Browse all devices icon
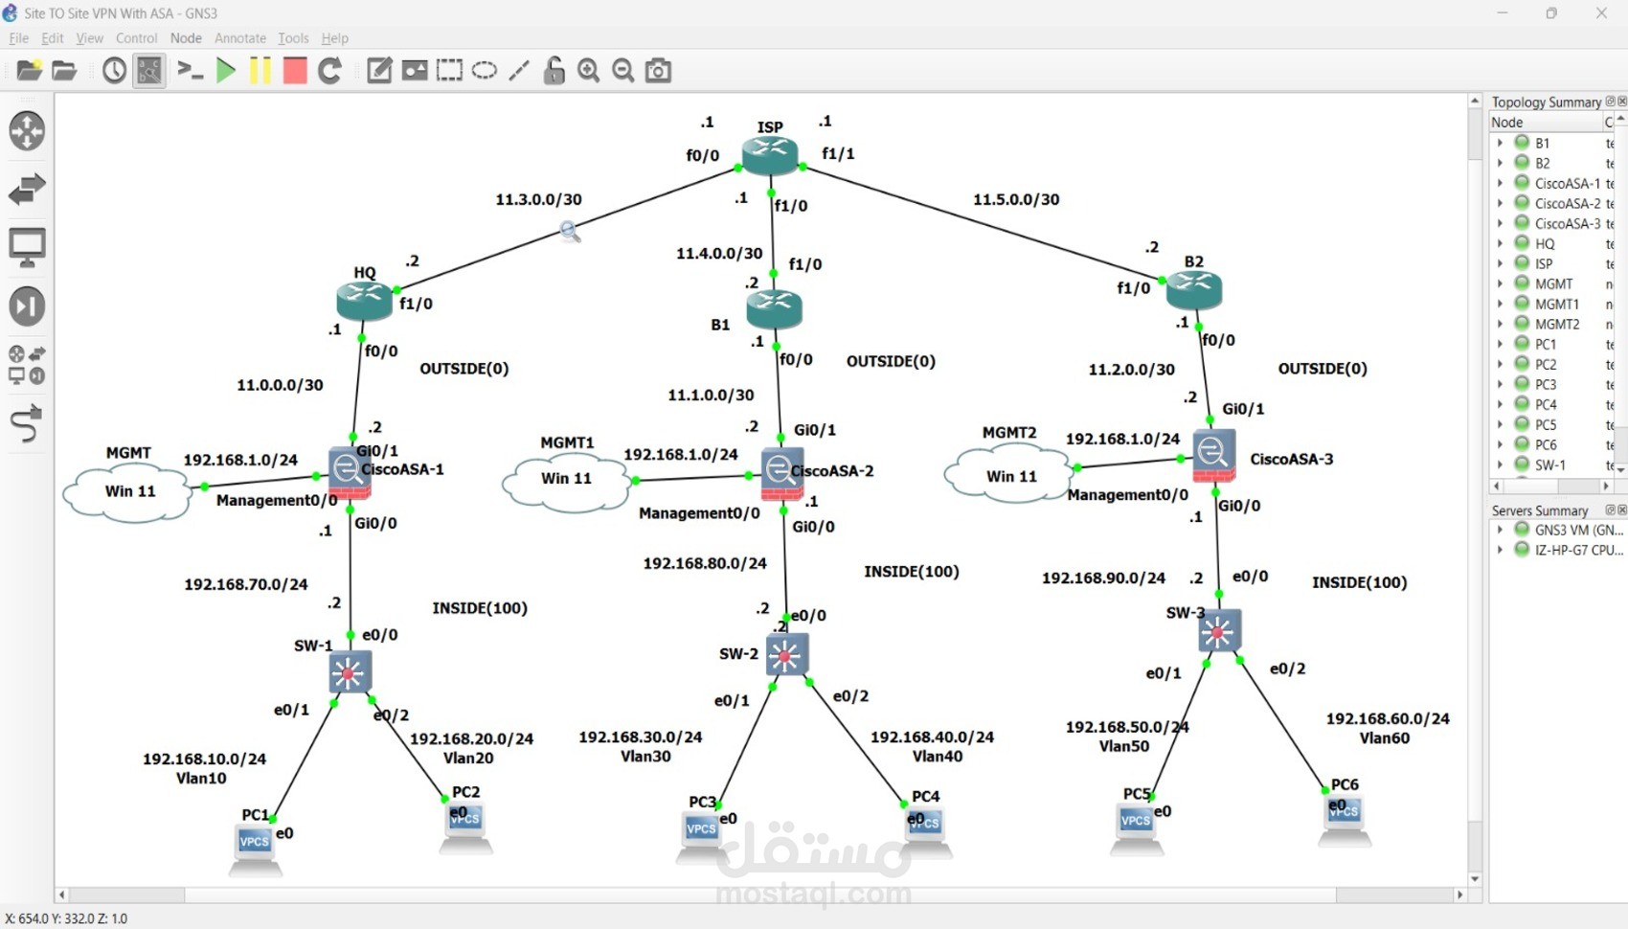The height and width of the screenshot is (929, 1628). [27, 365]
